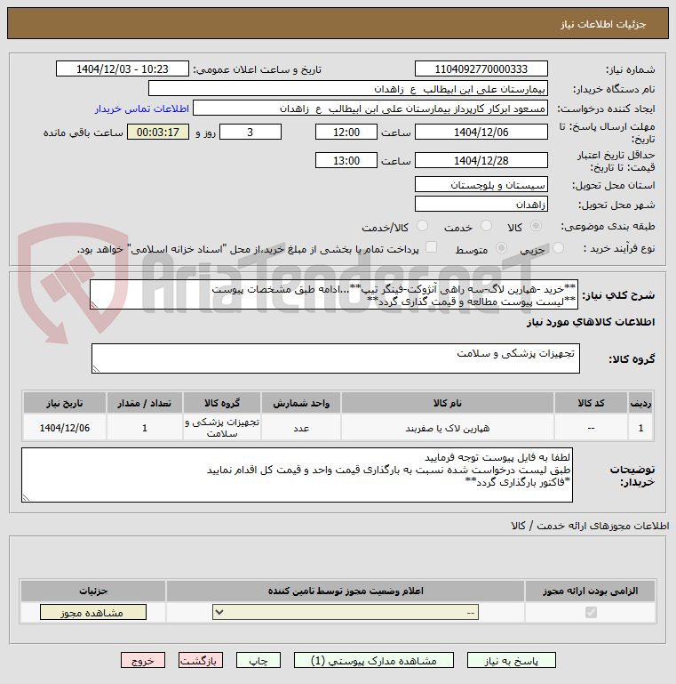Click the اعلام وضعیت مجوز توسط تامین کننده header
The height and width of the screenshot is (684, 676).
click(346, 591)
